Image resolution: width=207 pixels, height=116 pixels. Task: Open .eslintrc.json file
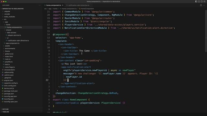pyautogui.click(x=9, y=75)
